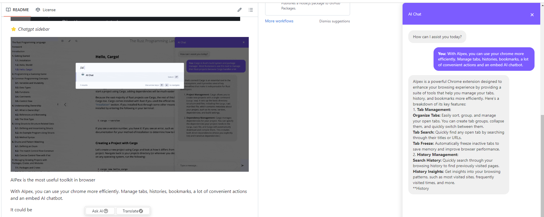
Task: Click the More workflows link
Action: [279, 21]
